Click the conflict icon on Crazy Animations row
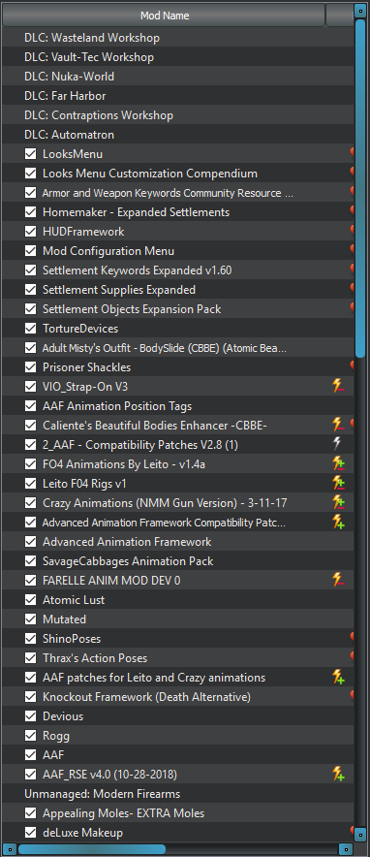 tap(338, 503)
